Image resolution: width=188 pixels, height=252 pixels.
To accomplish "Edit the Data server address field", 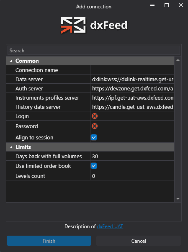I will pos(132,79).
